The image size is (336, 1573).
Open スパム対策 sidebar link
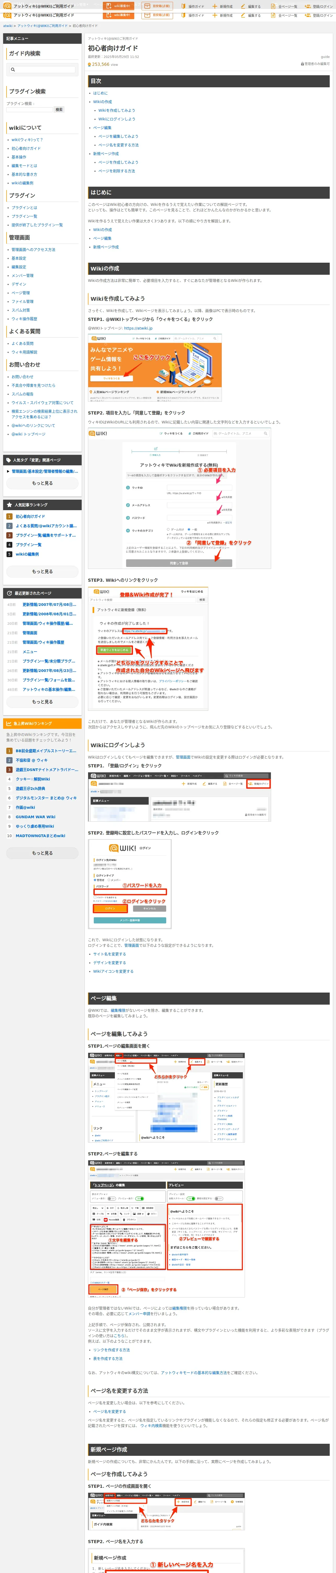21,310
